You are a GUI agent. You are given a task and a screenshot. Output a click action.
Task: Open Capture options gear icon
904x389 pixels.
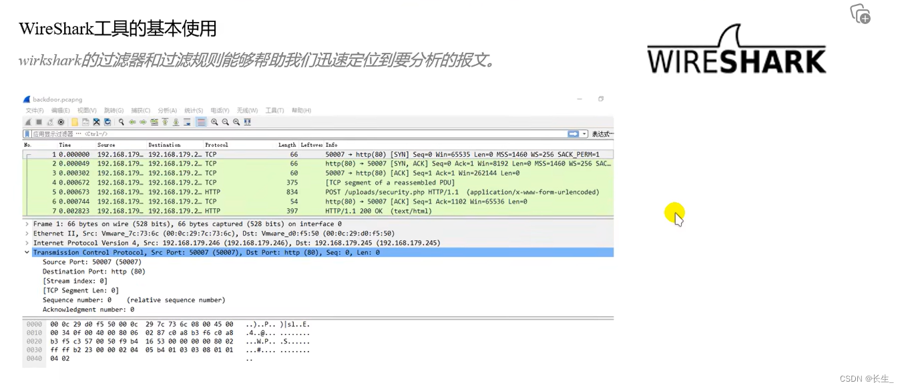pyautogui.click(x=61, y=122)
